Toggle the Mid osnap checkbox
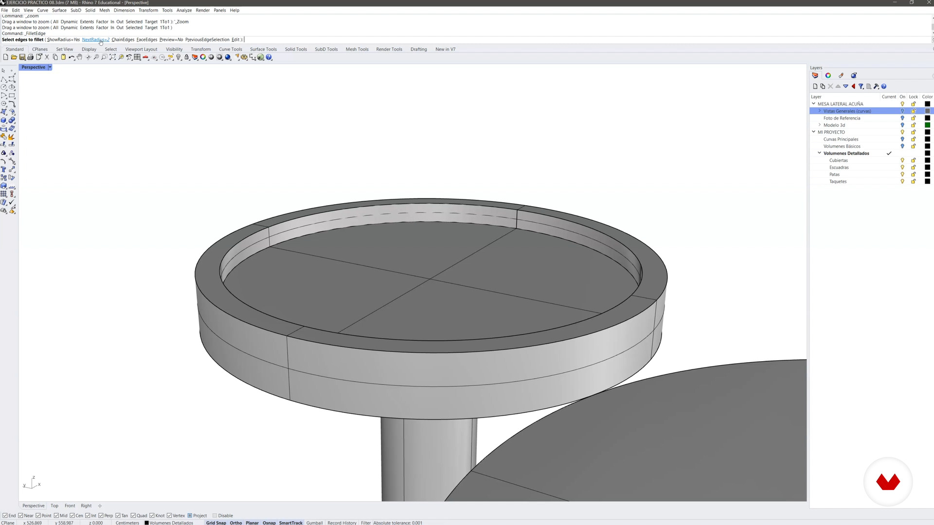The height and width of the screenshot is (525, 934). coord(56,516)
